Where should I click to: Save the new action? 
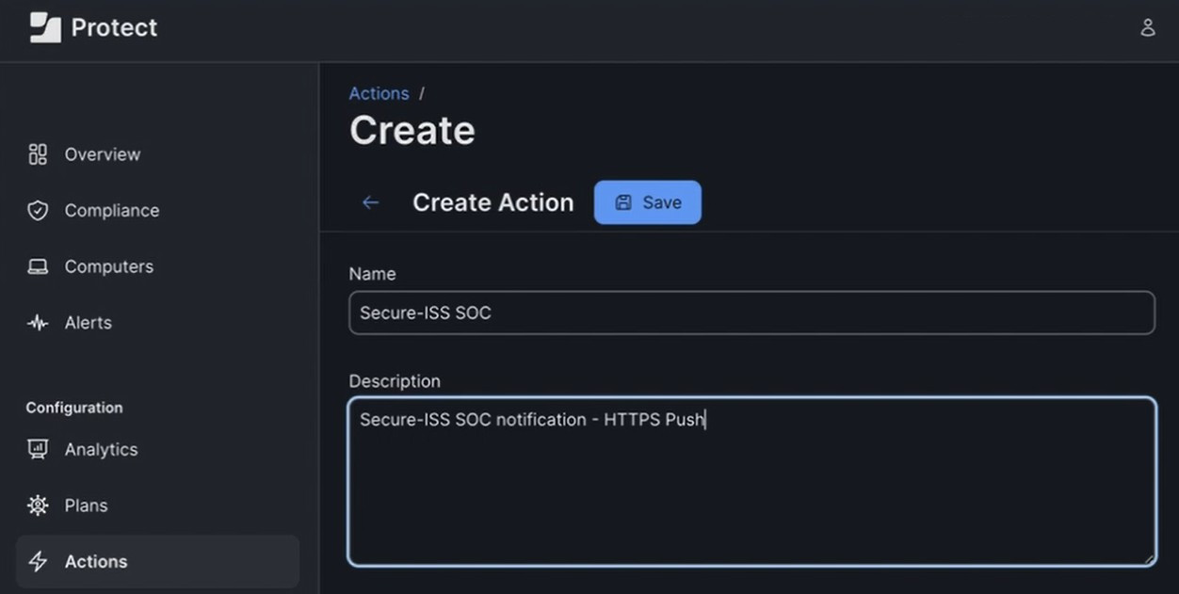[648, 202]
